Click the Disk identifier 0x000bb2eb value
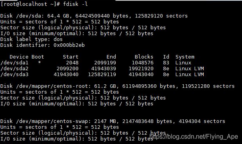242x144 pixels. tap(69, 45)
